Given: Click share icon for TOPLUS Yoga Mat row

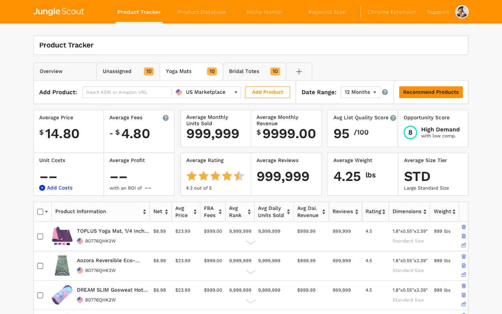Looking at the screenshot, I should [464, 245].
